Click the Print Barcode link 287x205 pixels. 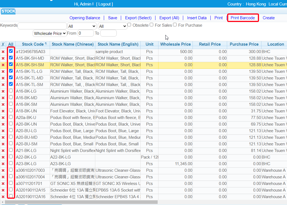pyautogui.click(x=243, y=18)
